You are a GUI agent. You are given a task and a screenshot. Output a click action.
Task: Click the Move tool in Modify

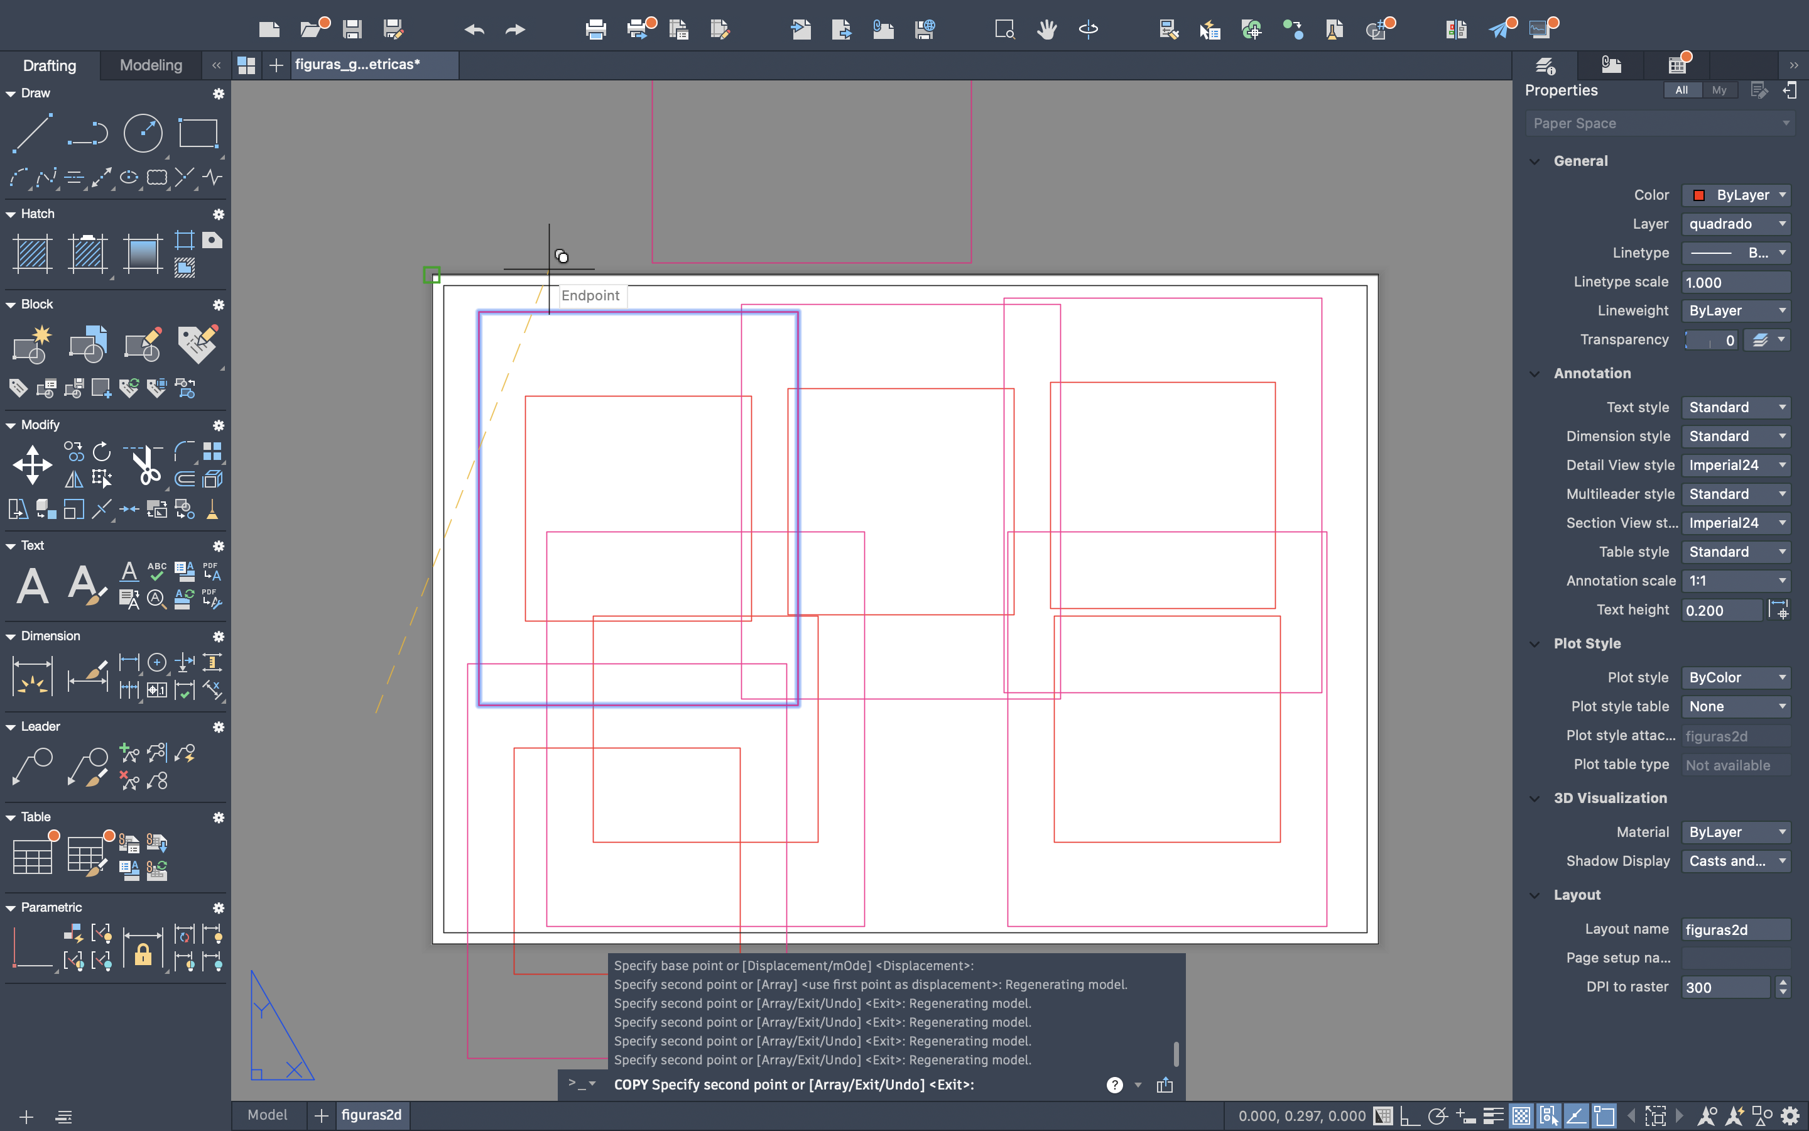[32, 464]
